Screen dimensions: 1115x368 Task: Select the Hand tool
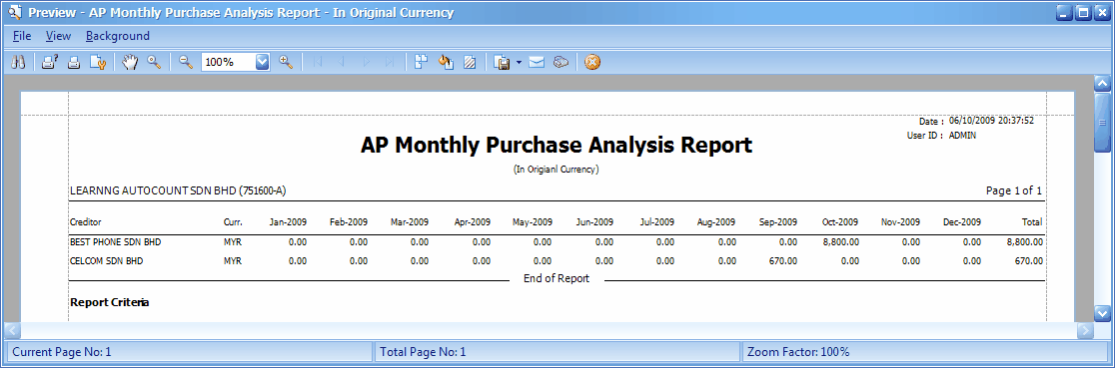130,63
